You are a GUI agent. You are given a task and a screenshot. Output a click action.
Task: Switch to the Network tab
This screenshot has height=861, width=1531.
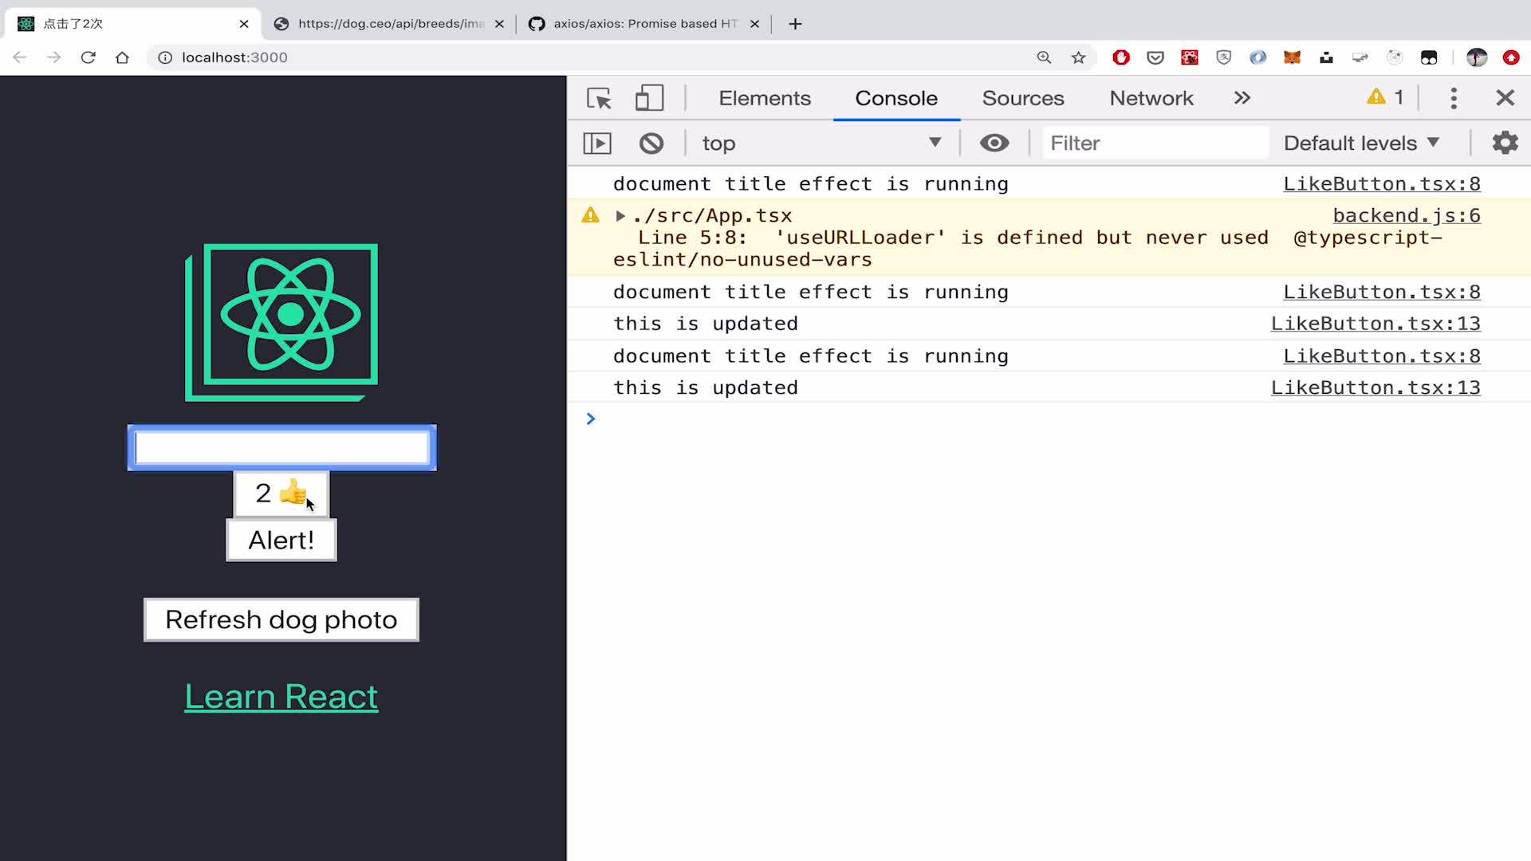1151,98
